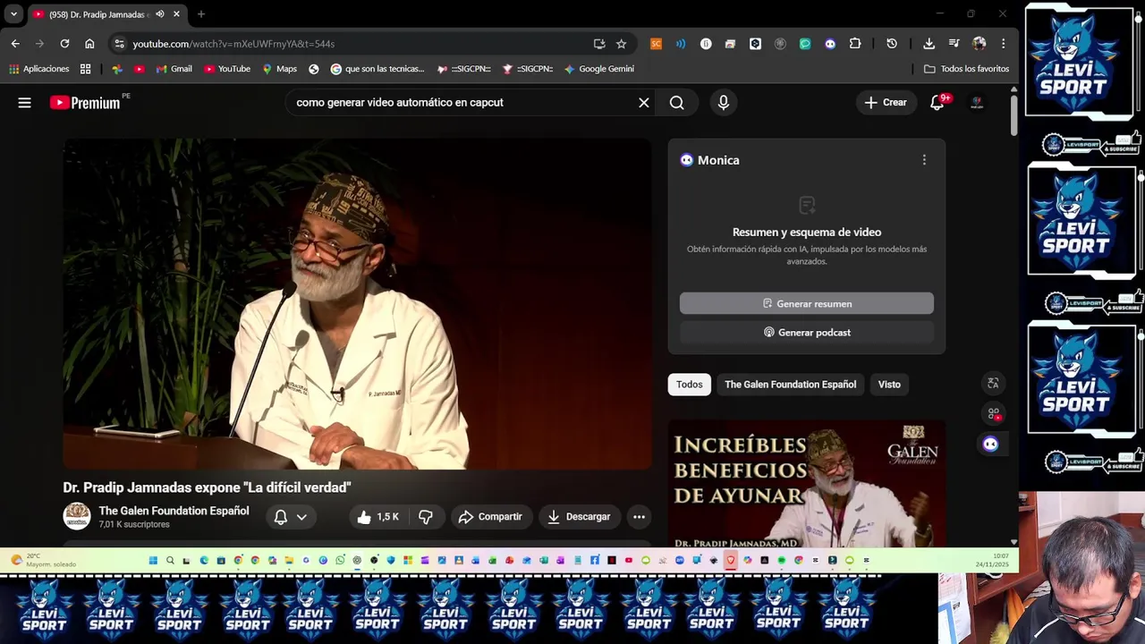Open the YouTube bookmark
Screen dimensions: 1145x644
[x=227, y=69]
